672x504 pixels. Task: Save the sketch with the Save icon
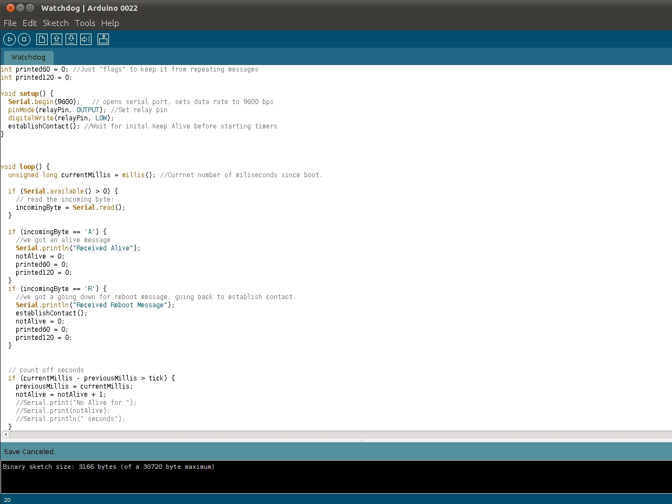[x=71, y=39]
